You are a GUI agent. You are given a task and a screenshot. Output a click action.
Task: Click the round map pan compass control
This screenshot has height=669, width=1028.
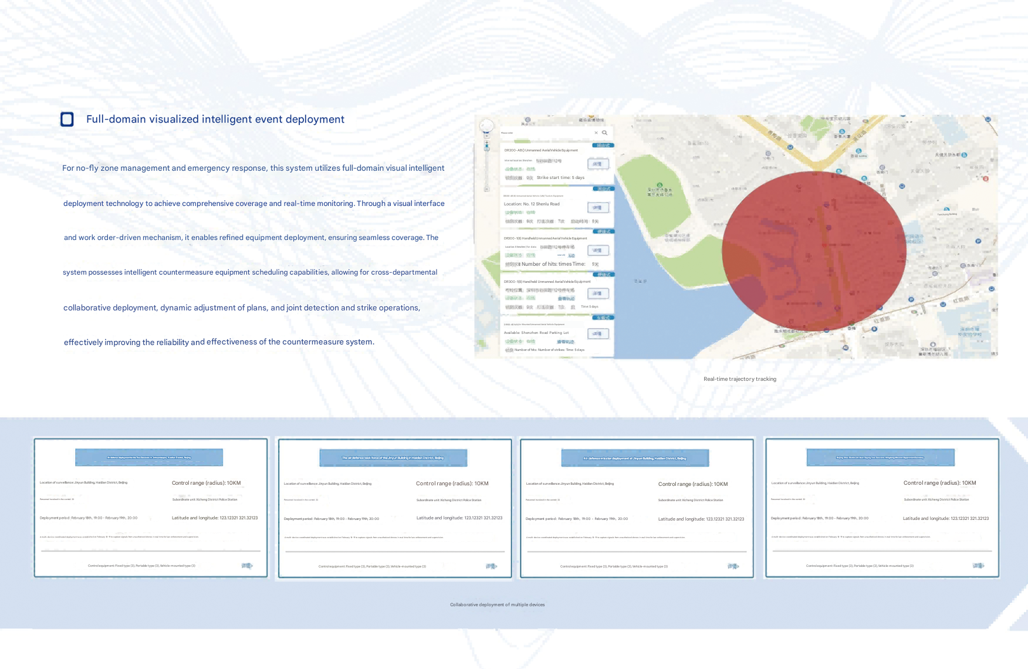point(486,126)
